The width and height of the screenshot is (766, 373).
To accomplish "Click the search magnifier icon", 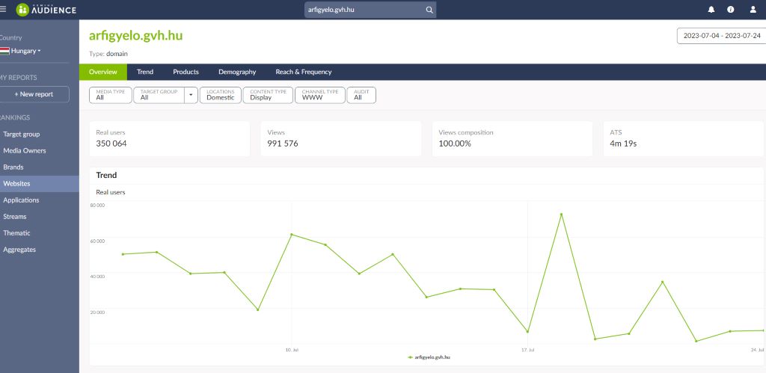I will [x=429, y=10].
